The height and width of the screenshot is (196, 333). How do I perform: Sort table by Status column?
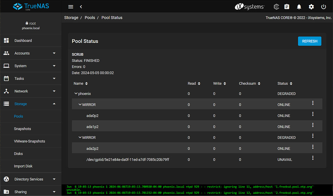pos(285,84)
